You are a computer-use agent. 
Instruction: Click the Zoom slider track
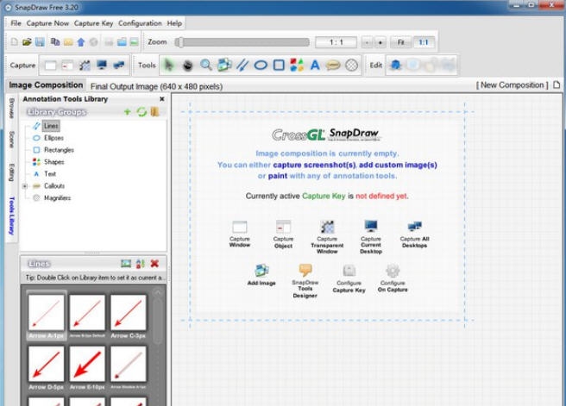pos(242,41)
